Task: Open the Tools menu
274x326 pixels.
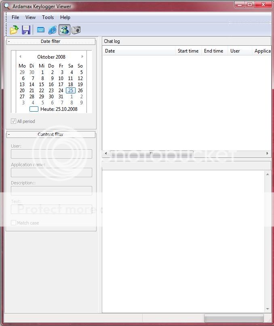Action: pyautogui.click(x=48, y=17)
